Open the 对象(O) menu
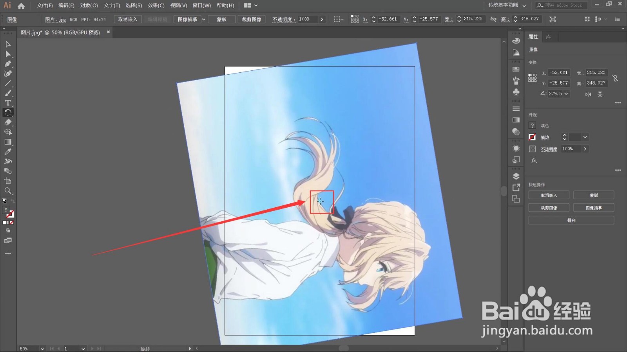The width and height of the screenshot is (627, 352). tap(89, 5)
